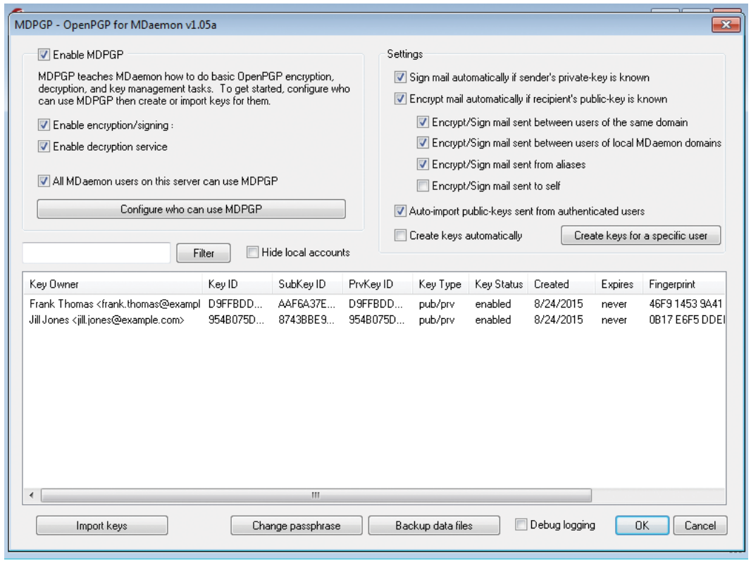
Task: Sort by Key Status column header
Action: point(499,284)
